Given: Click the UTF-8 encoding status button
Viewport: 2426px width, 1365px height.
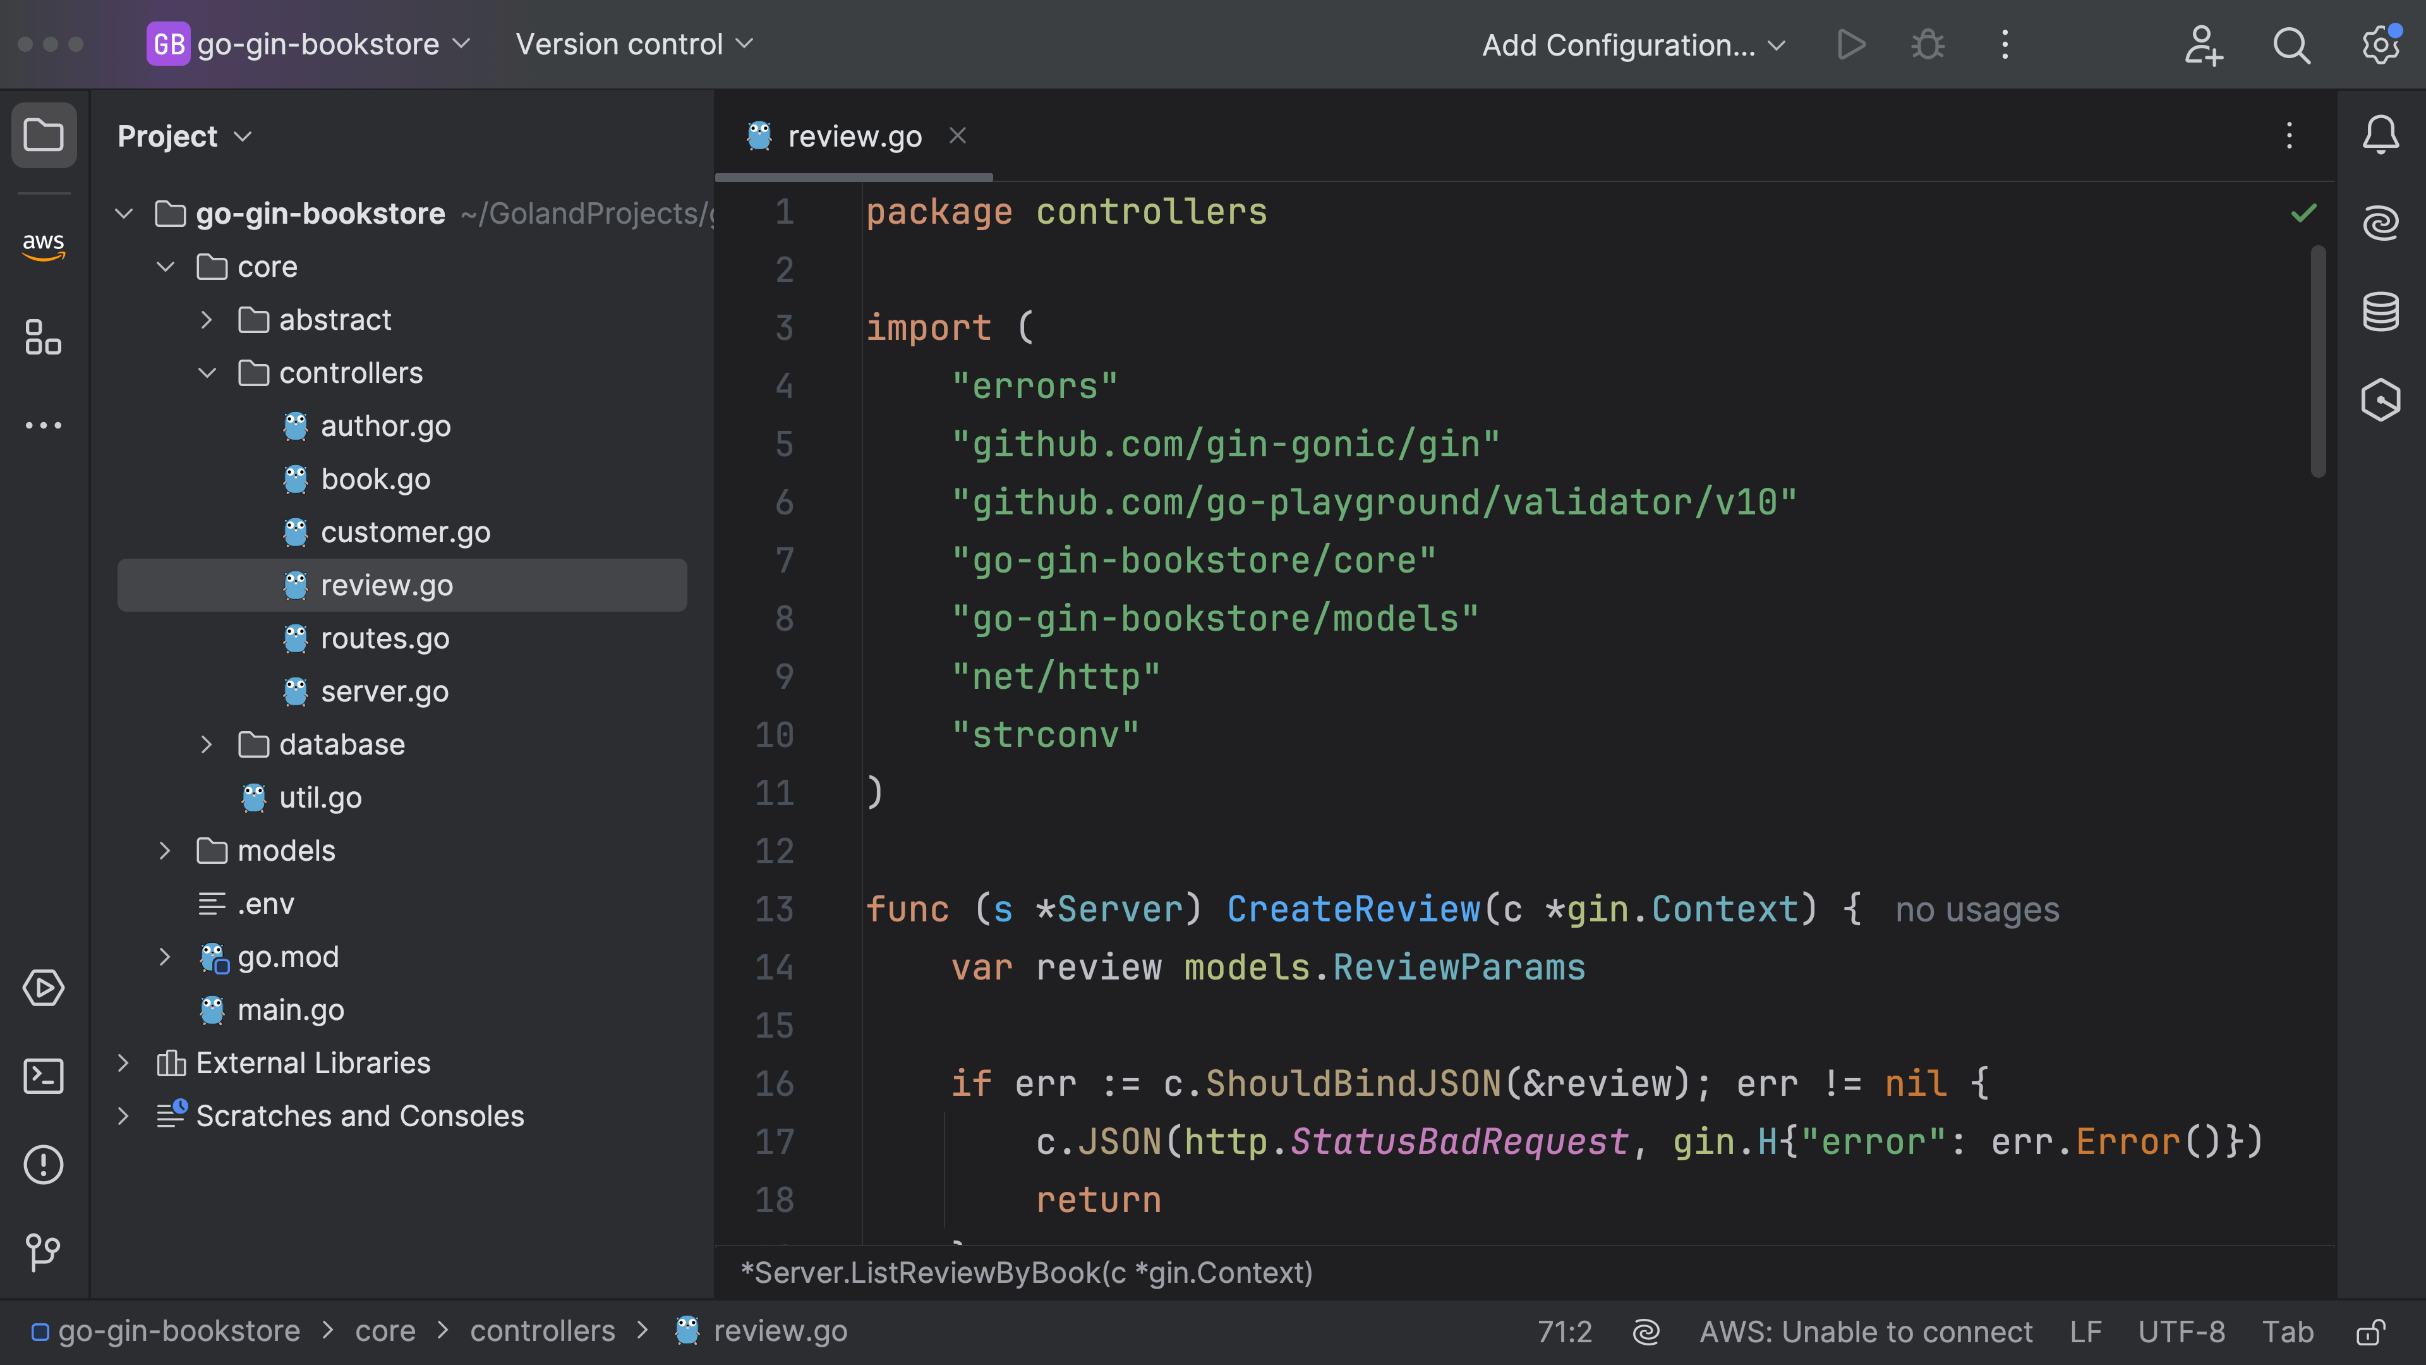Looking at the screenshot, I should [x=2180, y=1332].
